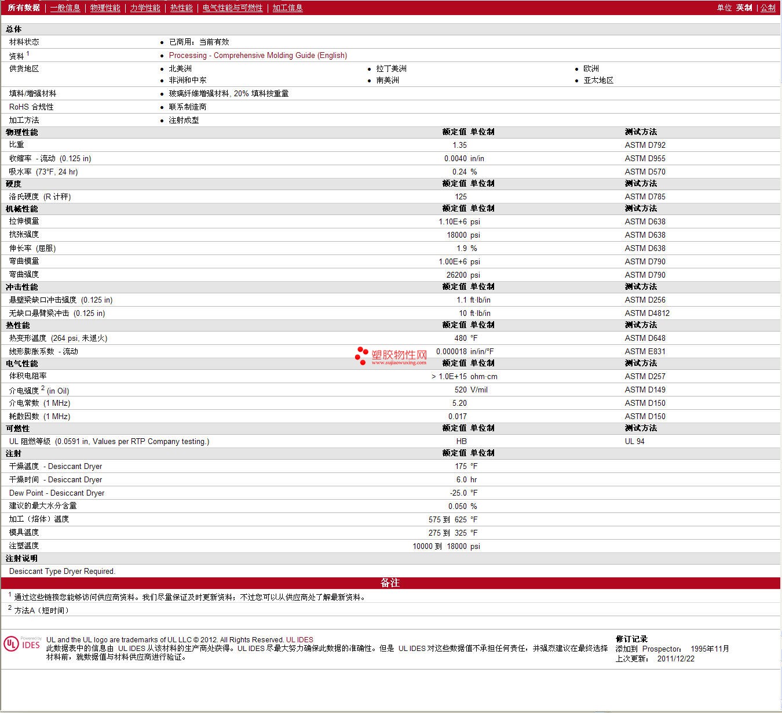Click 耗散因数 value 0.017
Viewport: 782px width, 713px height.
coord(458,416)
